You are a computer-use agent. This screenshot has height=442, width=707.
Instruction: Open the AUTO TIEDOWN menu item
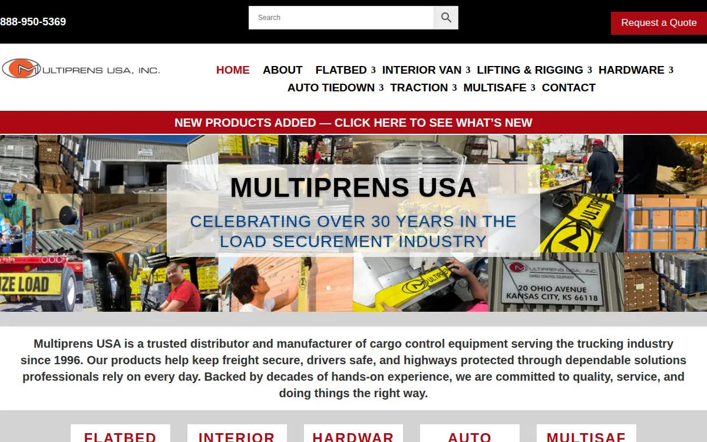click(x=331, y=87)
